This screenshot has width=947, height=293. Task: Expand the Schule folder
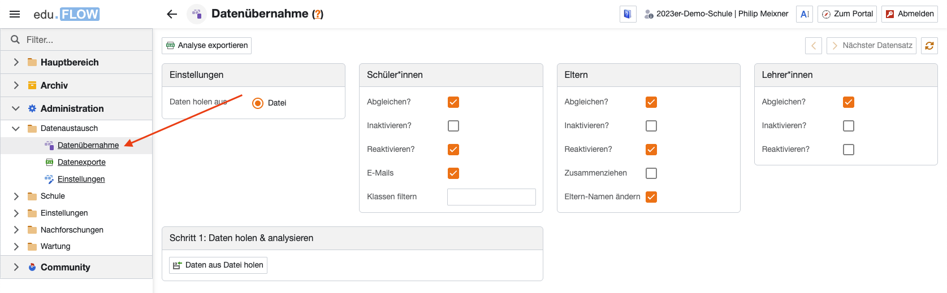[x=16, y=196]
